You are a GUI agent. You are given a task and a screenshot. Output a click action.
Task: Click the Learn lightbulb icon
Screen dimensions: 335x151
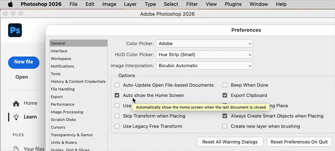pyautogui.click(x=16, y=117)
